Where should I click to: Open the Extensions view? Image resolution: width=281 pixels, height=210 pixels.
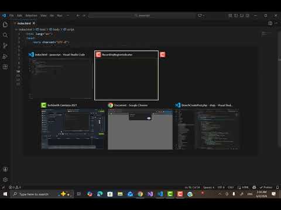5,67
